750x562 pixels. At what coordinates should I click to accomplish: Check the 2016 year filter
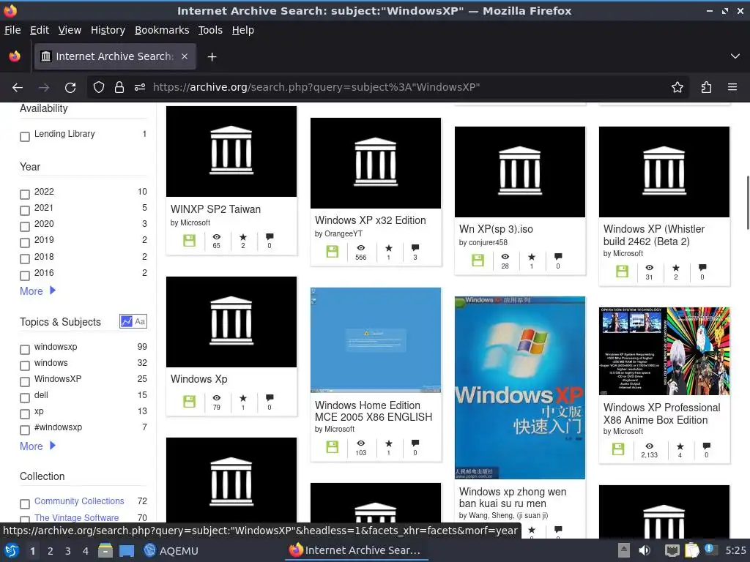pyautogui.click(x=25, y=276)
